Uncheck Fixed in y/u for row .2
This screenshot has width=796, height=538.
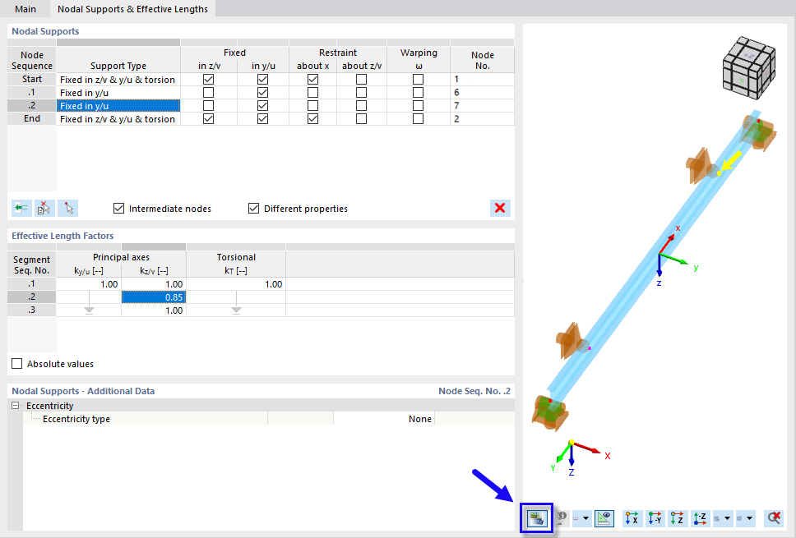[262, 105]
